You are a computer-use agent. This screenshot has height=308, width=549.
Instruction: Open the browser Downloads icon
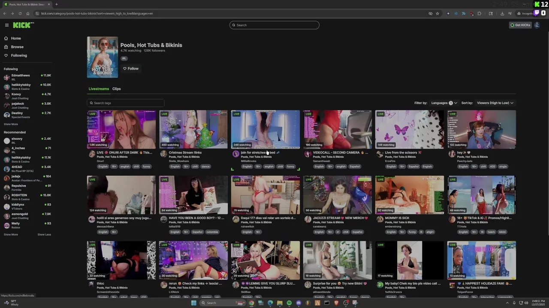(502, 14)
